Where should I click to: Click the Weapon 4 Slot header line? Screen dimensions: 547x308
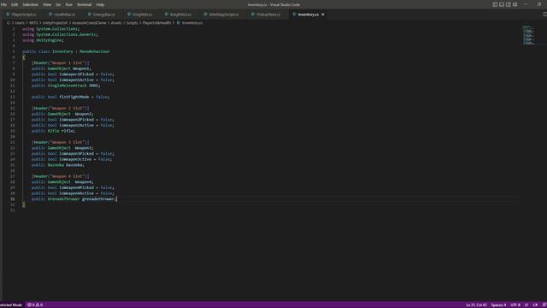click(x=61, y=176)
